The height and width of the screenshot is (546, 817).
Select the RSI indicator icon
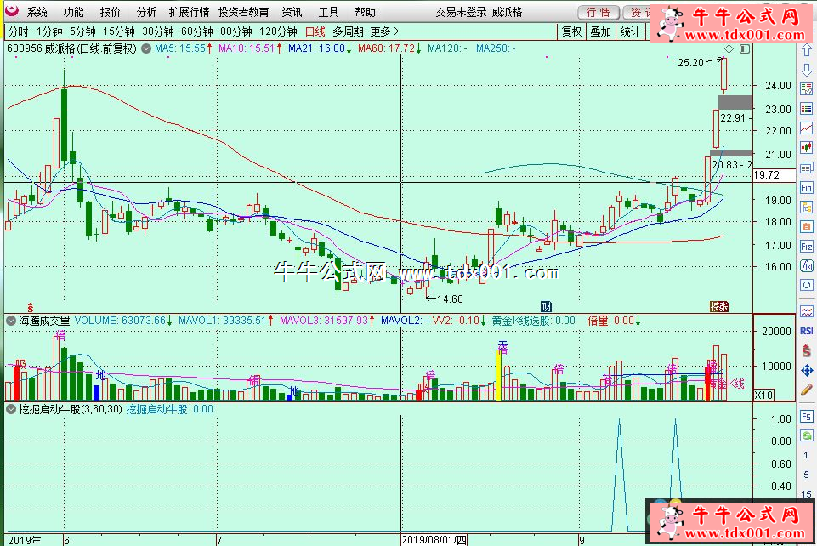point(806,331)
